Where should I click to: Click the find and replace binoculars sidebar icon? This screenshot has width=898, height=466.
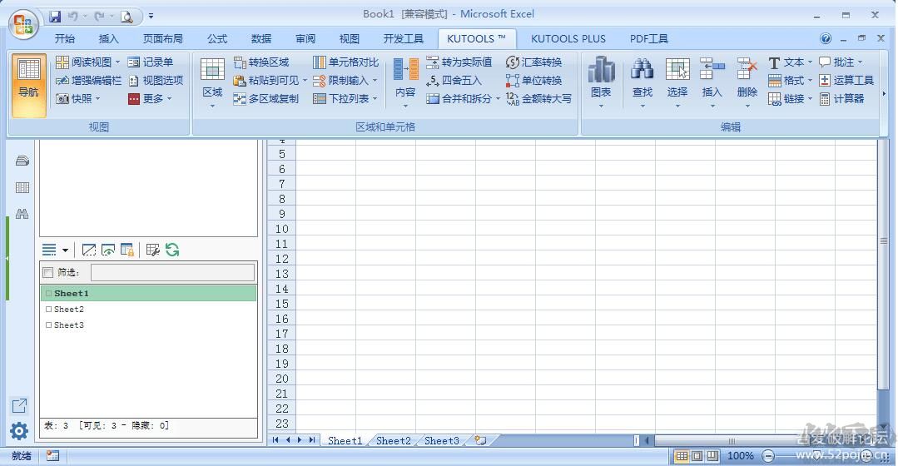point(22,214)
